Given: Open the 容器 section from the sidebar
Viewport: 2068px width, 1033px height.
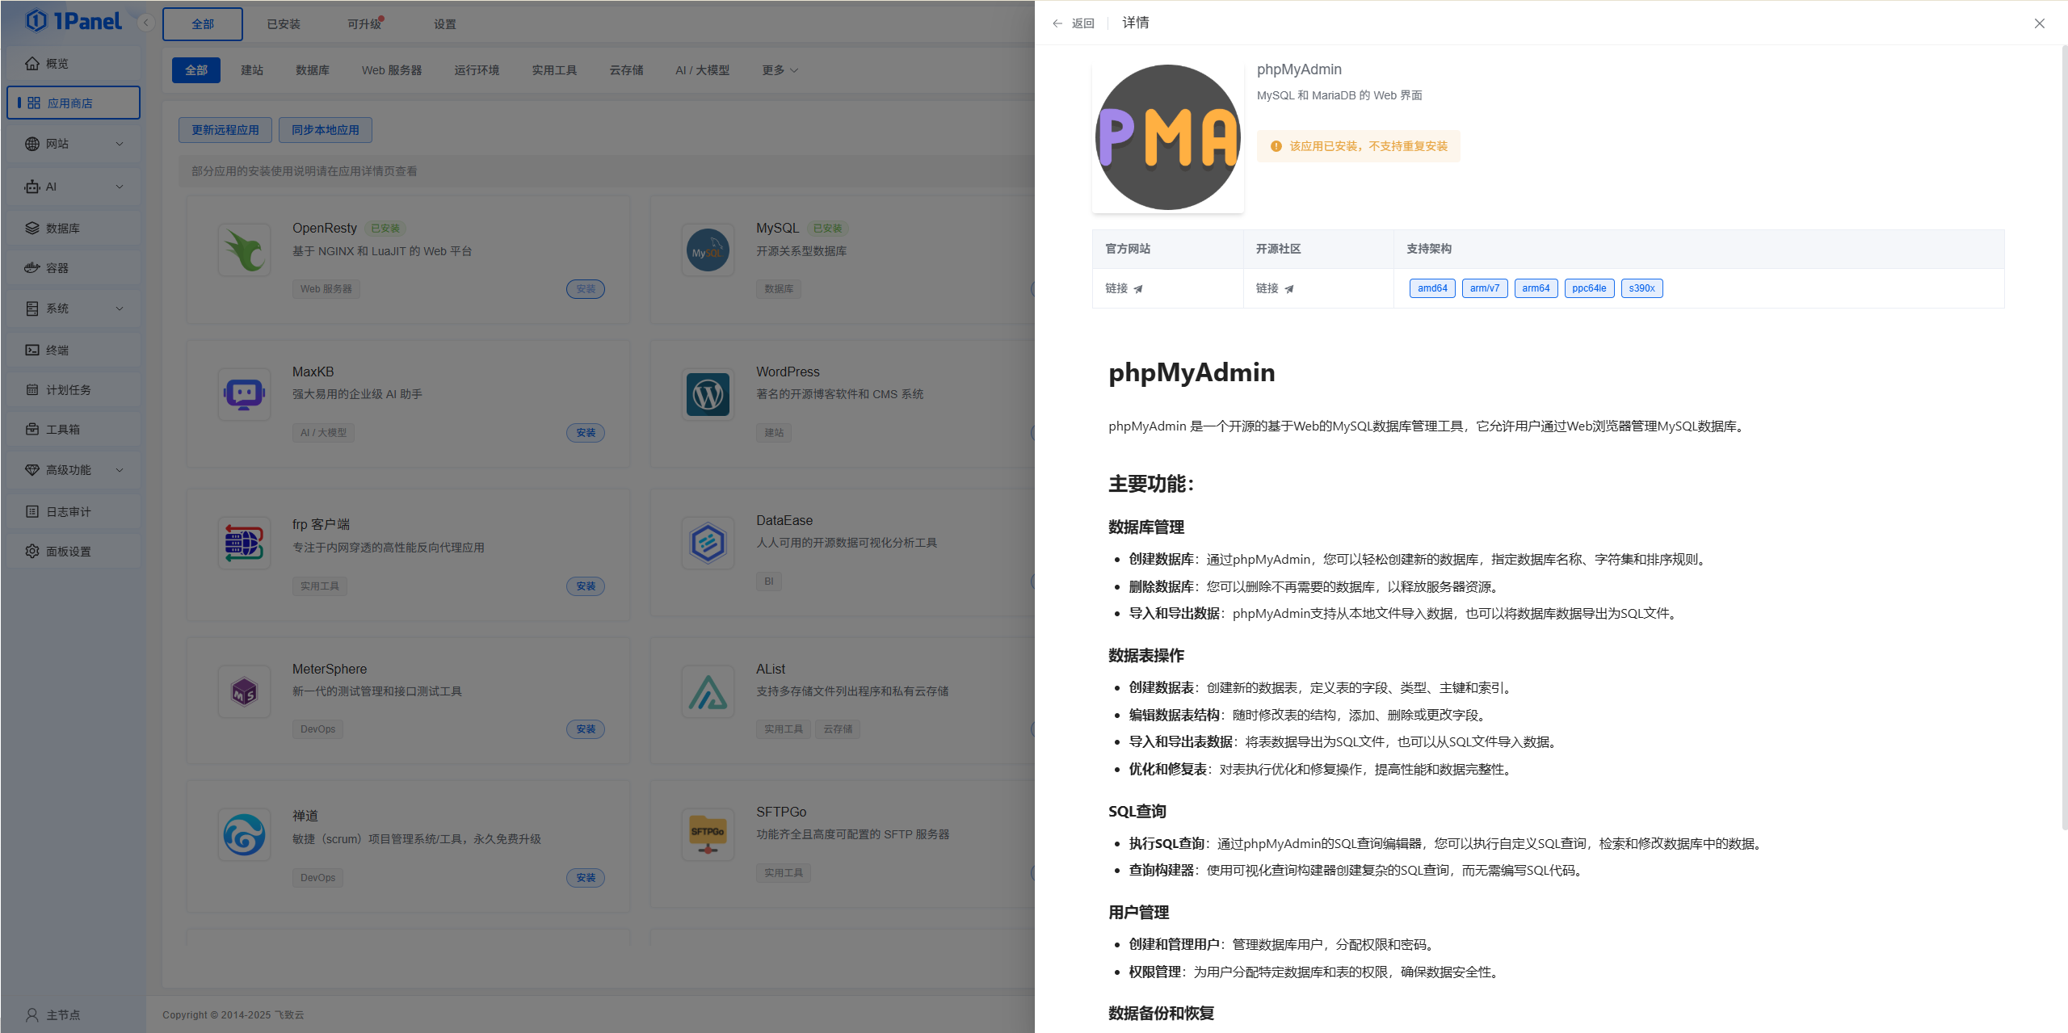Looking at the screenshot, I should [x=58, y=267].
